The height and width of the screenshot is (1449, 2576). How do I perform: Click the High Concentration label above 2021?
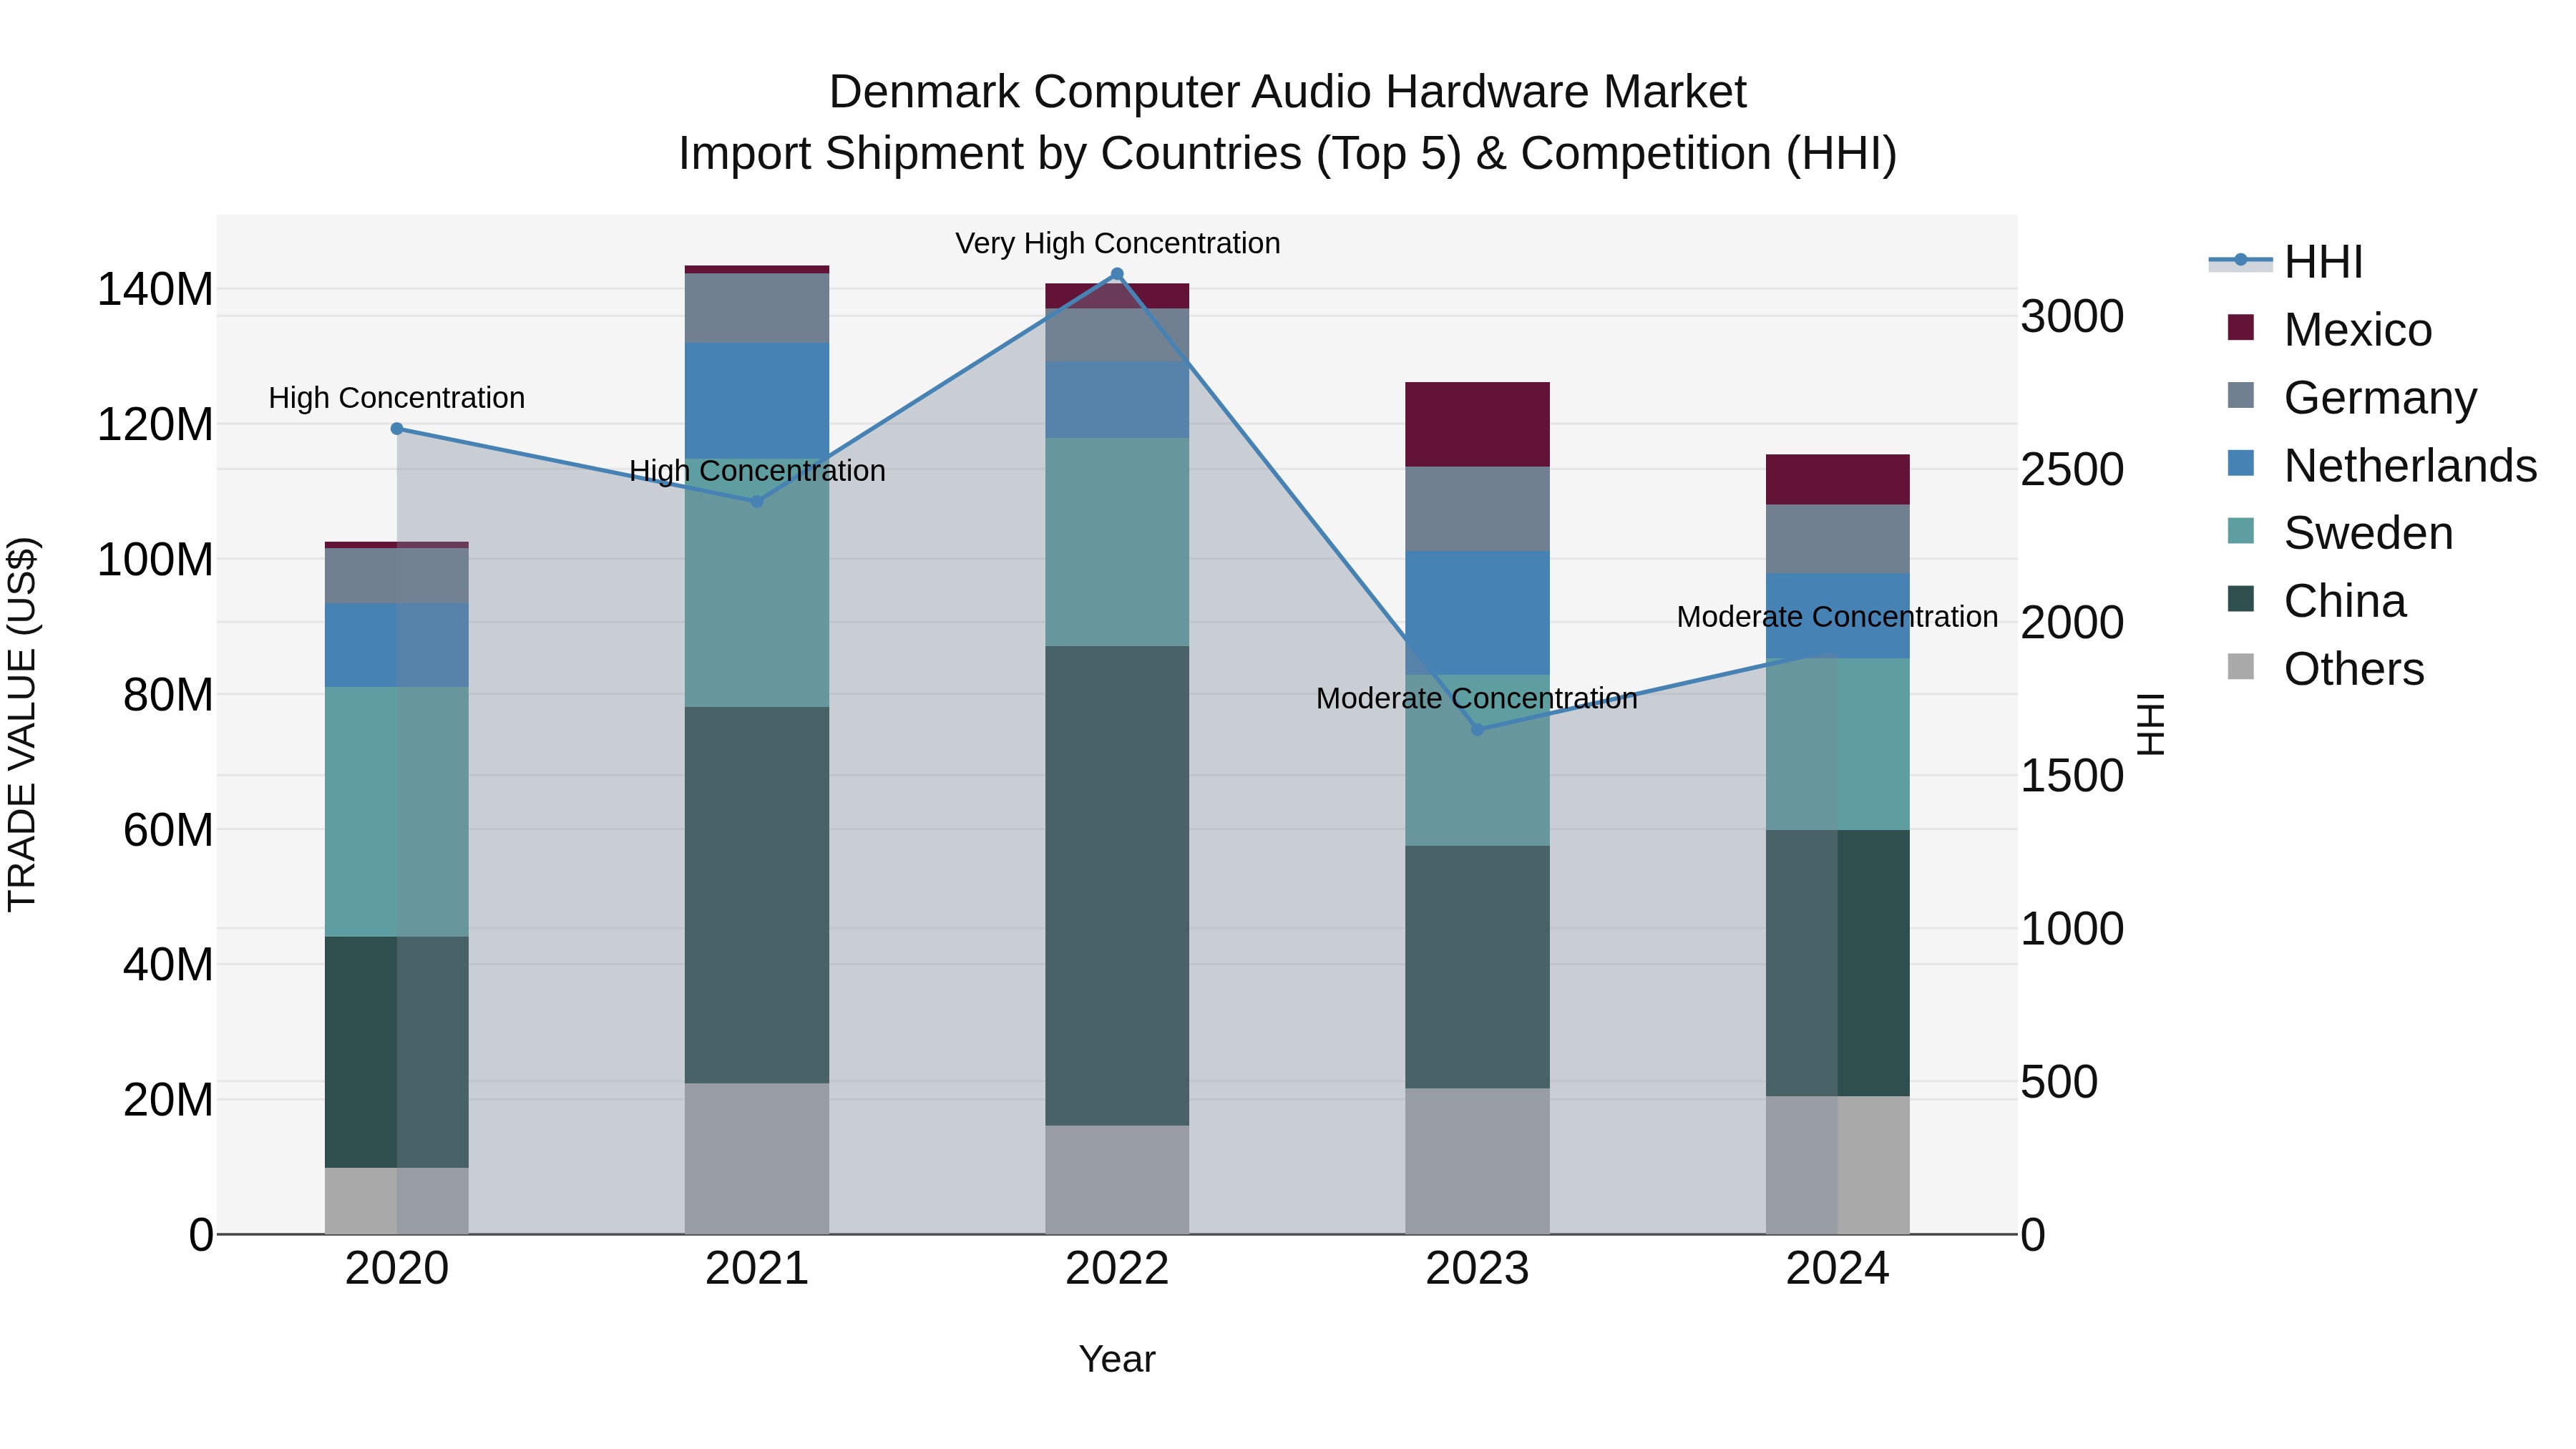pos(757,471)
